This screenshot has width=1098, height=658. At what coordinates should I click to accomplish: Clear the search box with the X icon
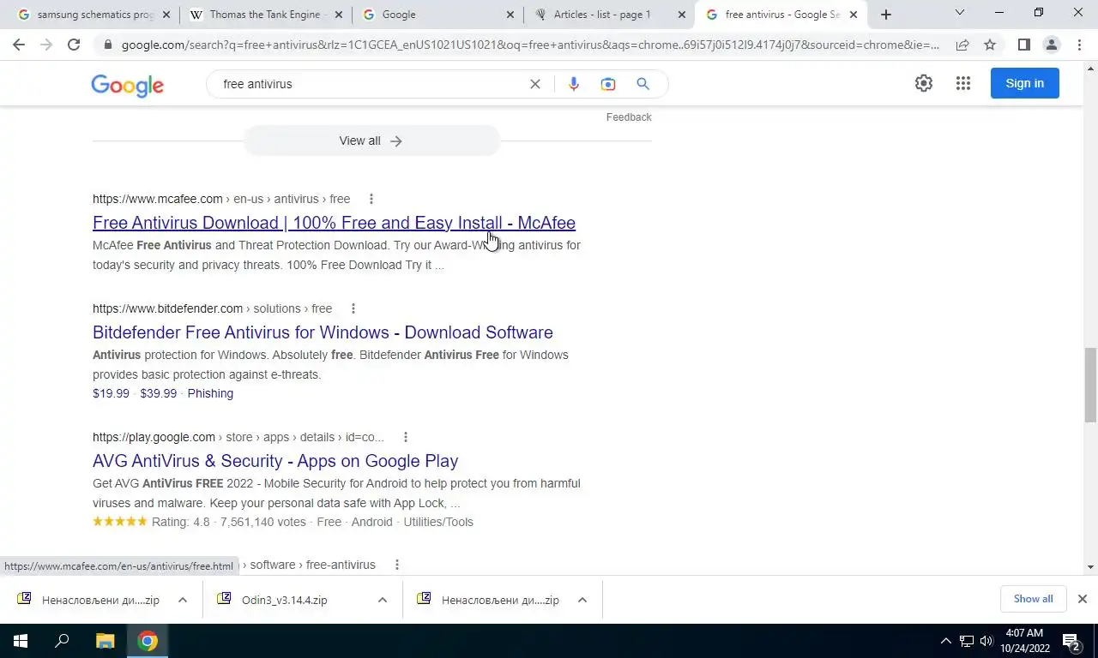(535, 84)
